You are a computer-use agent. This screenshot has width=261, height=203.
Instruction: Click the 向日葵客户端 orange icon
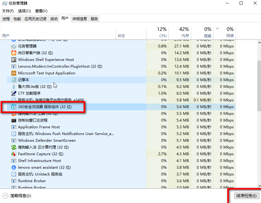[14, 53]
